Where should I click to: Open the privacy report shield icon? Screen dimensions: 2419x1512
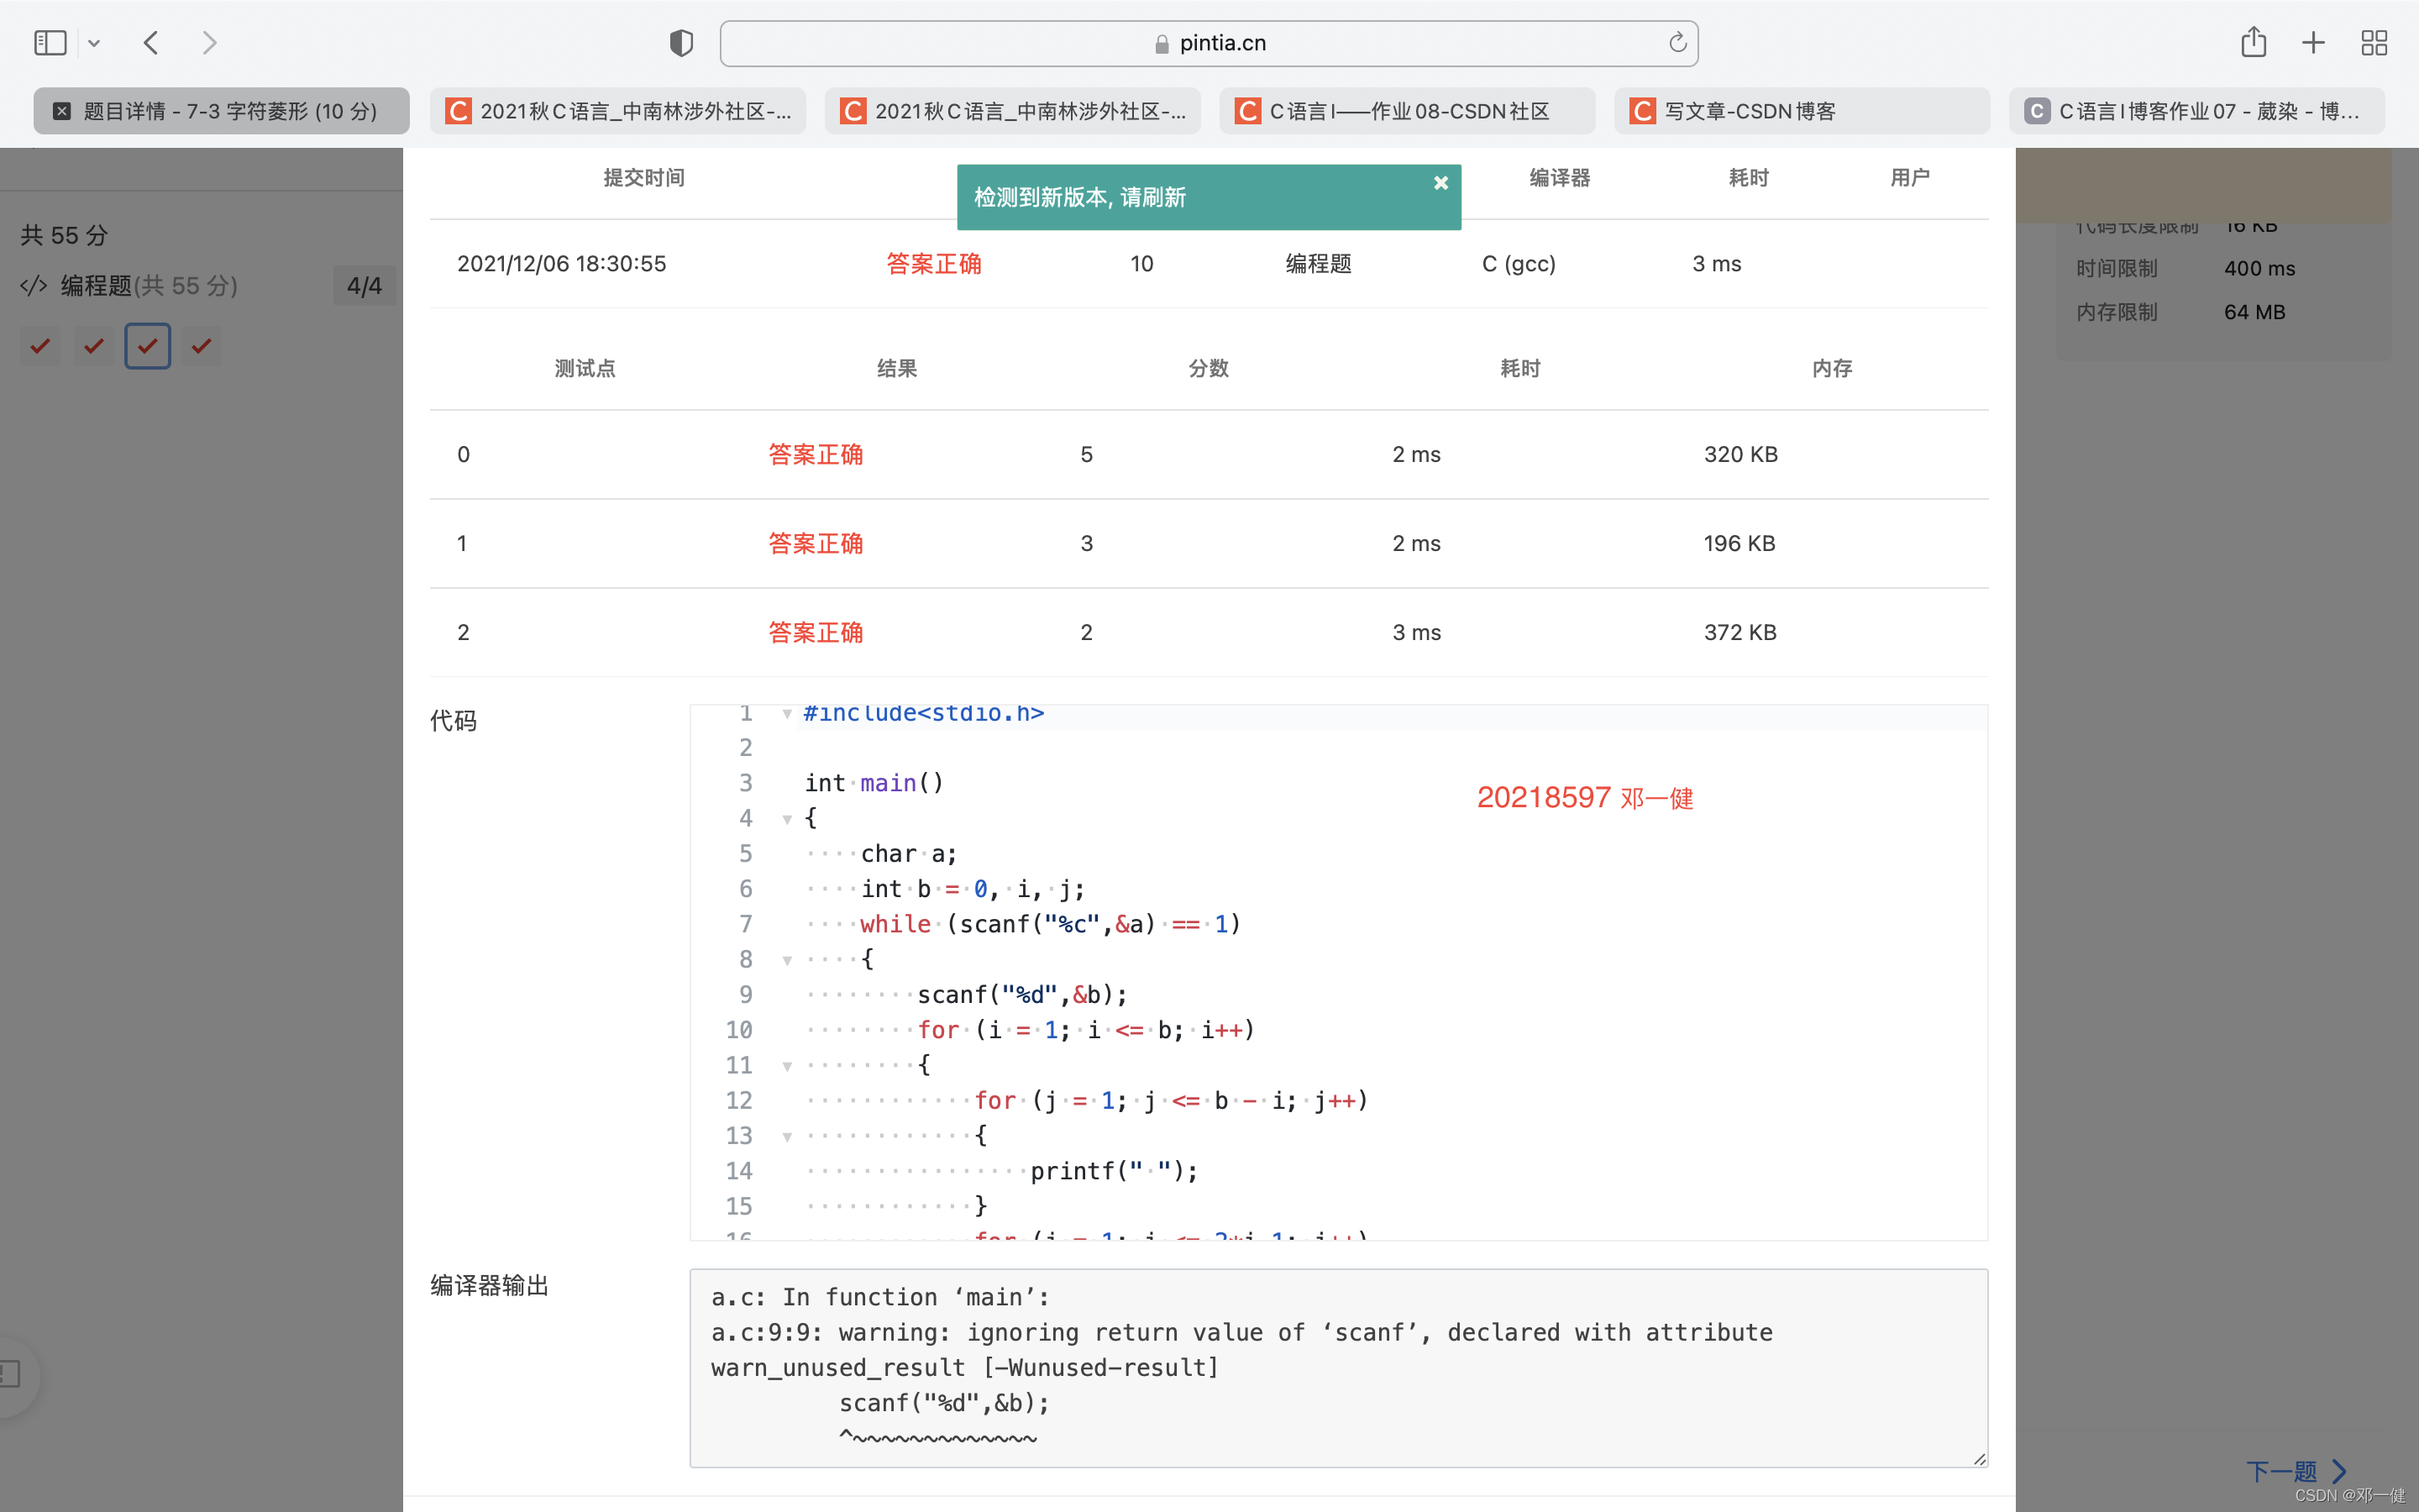(x=680, y=43)
